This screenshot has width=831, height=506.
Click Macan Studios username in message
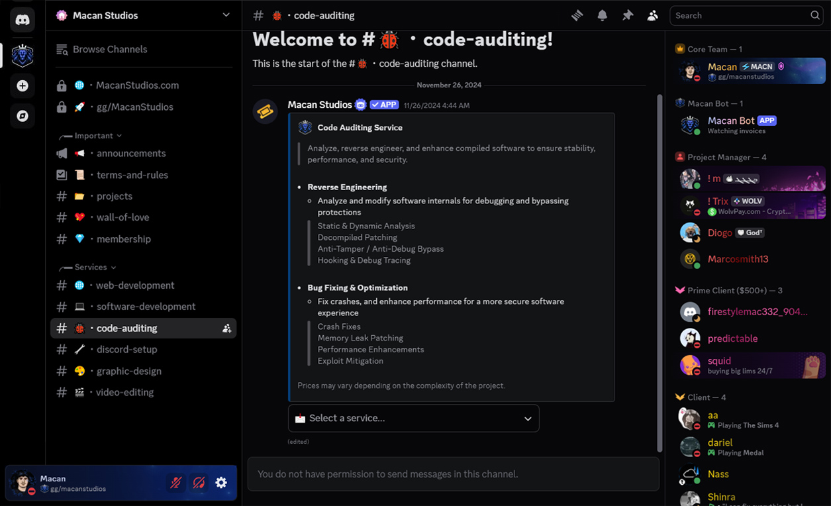tap(320, 105)
